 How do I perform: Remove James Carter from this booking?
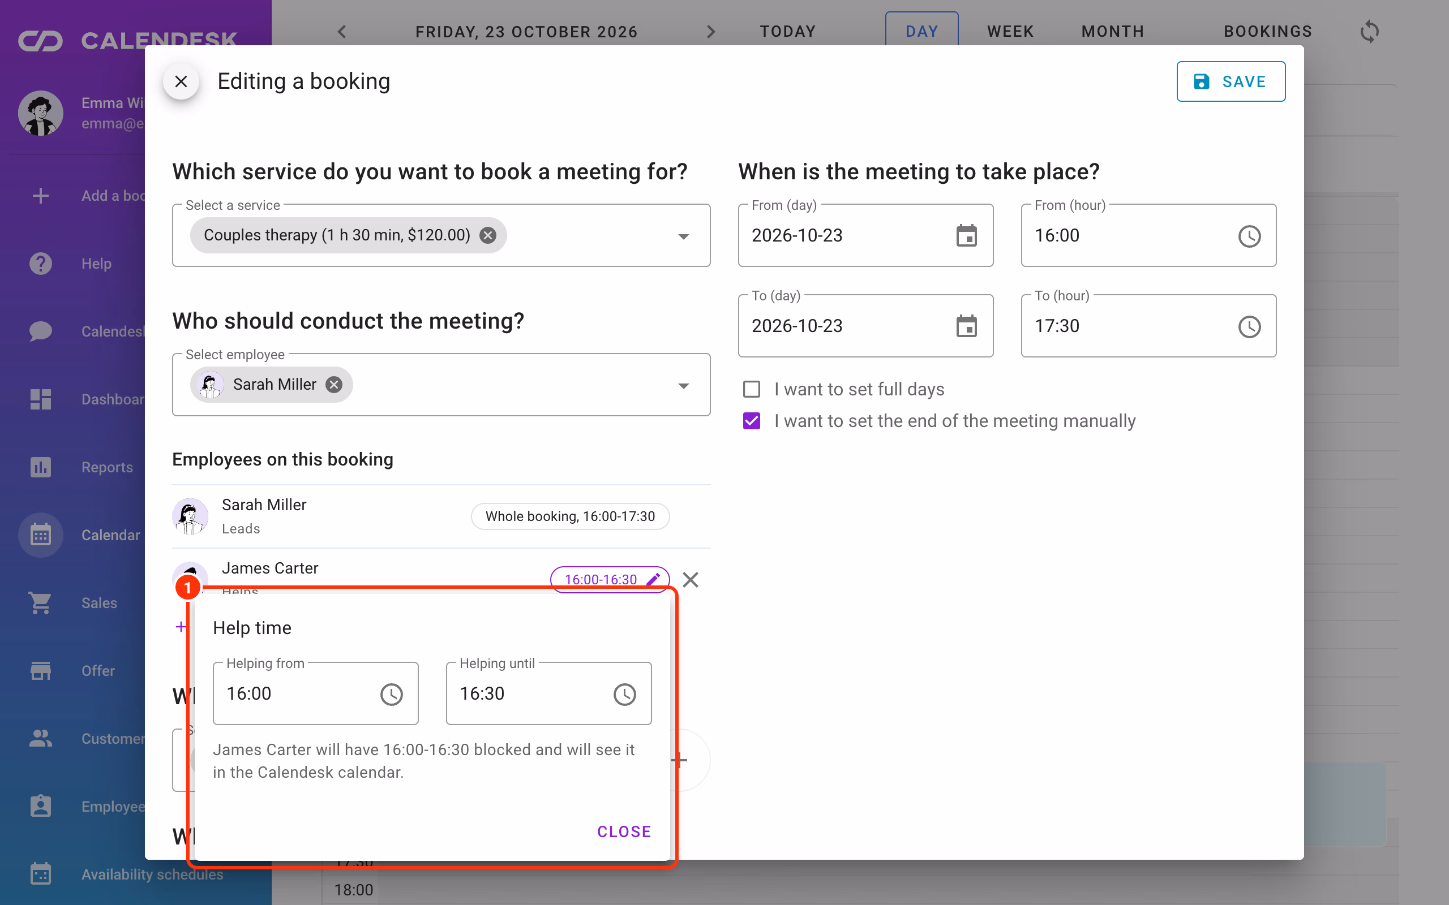[x=691, y=579]
